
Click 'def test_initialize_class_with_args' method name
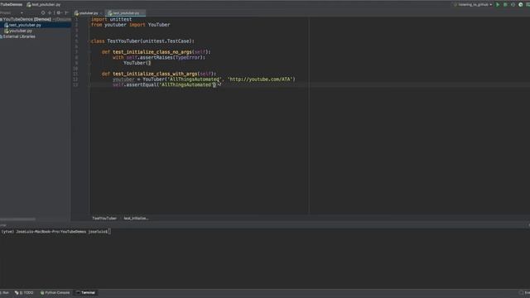155,74
